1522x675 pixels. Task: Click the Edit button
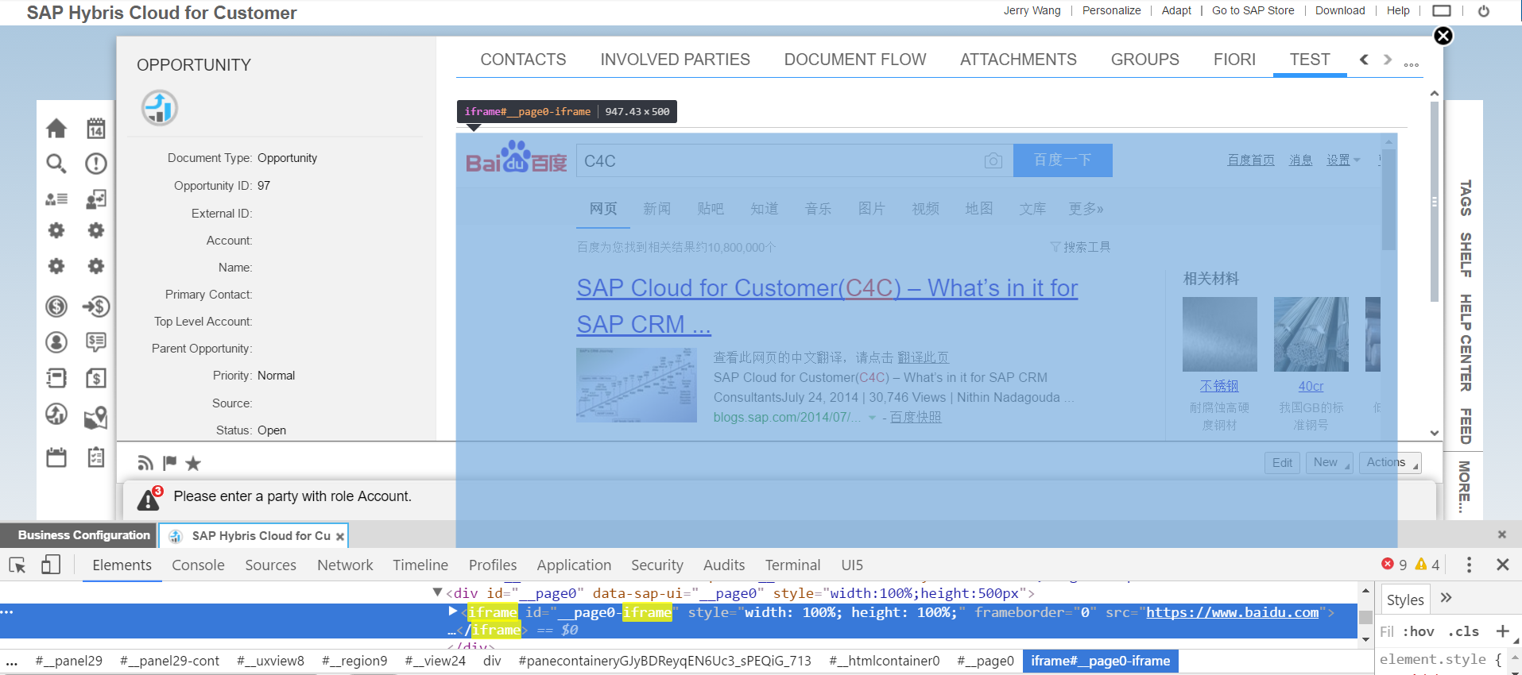tap(1282, 463)
